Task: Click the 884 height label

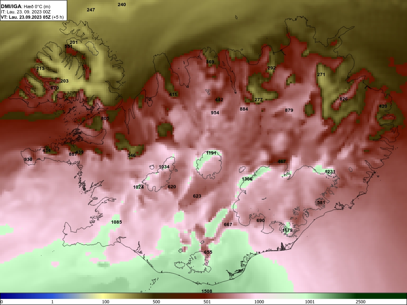Action: 244,109
